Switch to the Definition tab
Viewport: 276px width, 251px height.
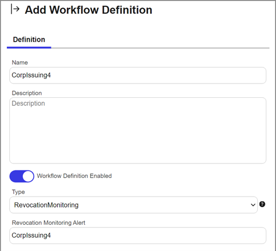coord(29,39)
